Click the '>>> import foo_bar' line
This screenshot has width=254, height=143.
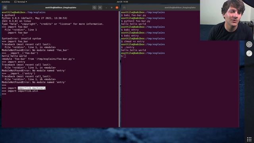point(15,41)
